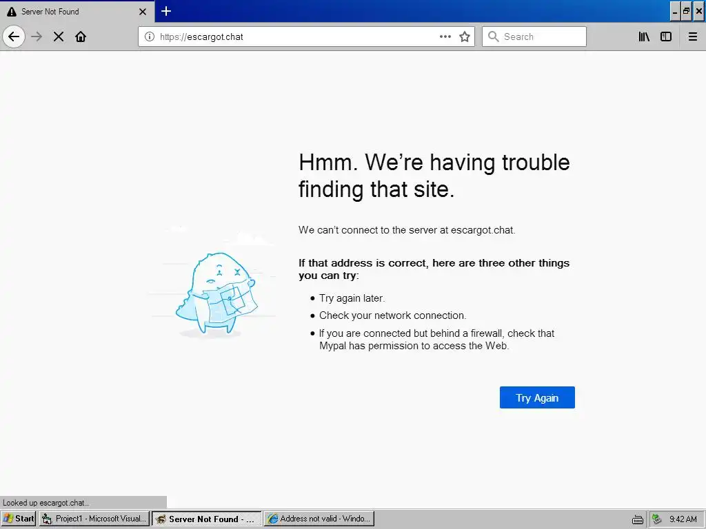Click the magnifier icon in Search box
This screenshot has width=706, height=529.
point(494,37)
